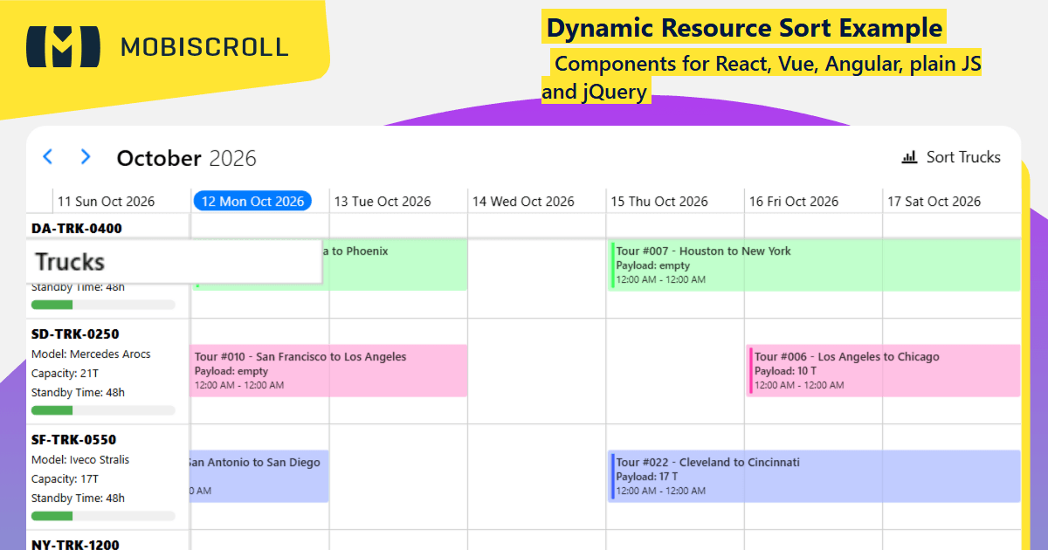
Task: Select the 14 Wed Oct 2026 header
Action: (523, 202)
